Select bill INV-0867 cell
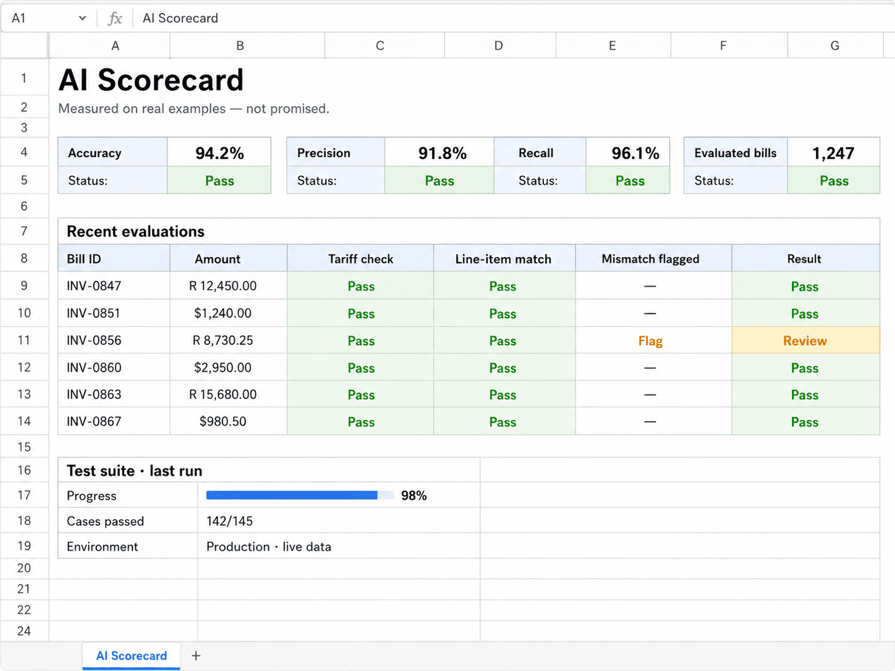 pyautogui.click(x=114, y=421)
